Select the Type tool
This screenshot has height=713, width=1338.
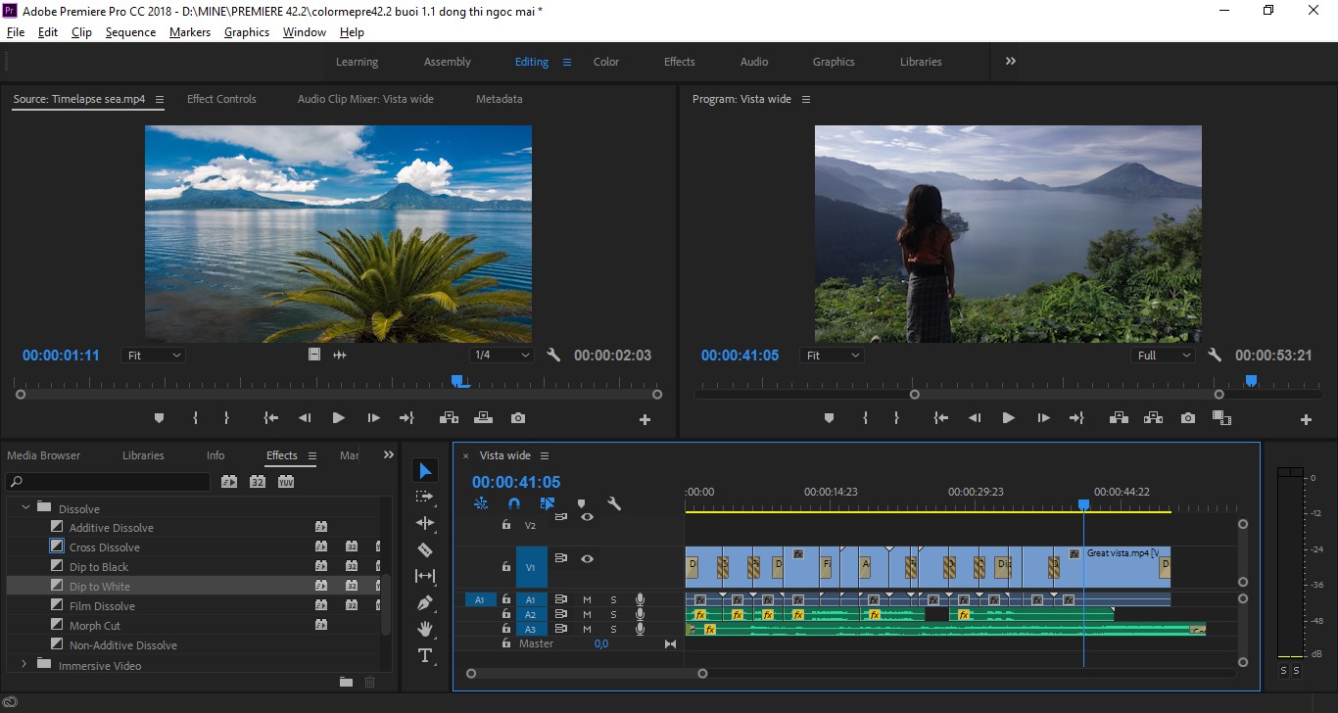[x=425, y=655]
